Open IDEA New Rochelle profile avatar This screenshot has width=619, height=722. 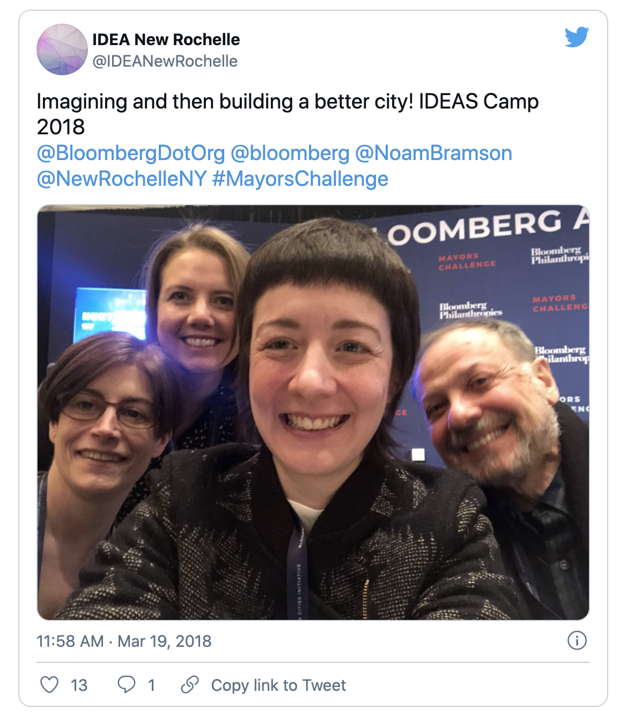point(62,49)
